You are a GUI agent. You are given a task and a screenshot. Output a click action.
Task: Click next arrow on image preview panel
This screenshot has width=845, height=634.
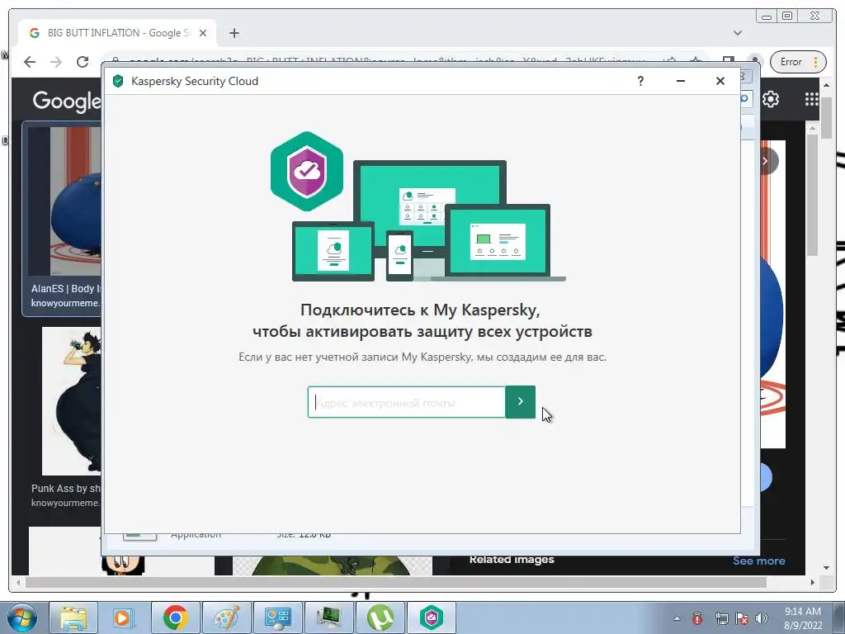pos(766,161)
